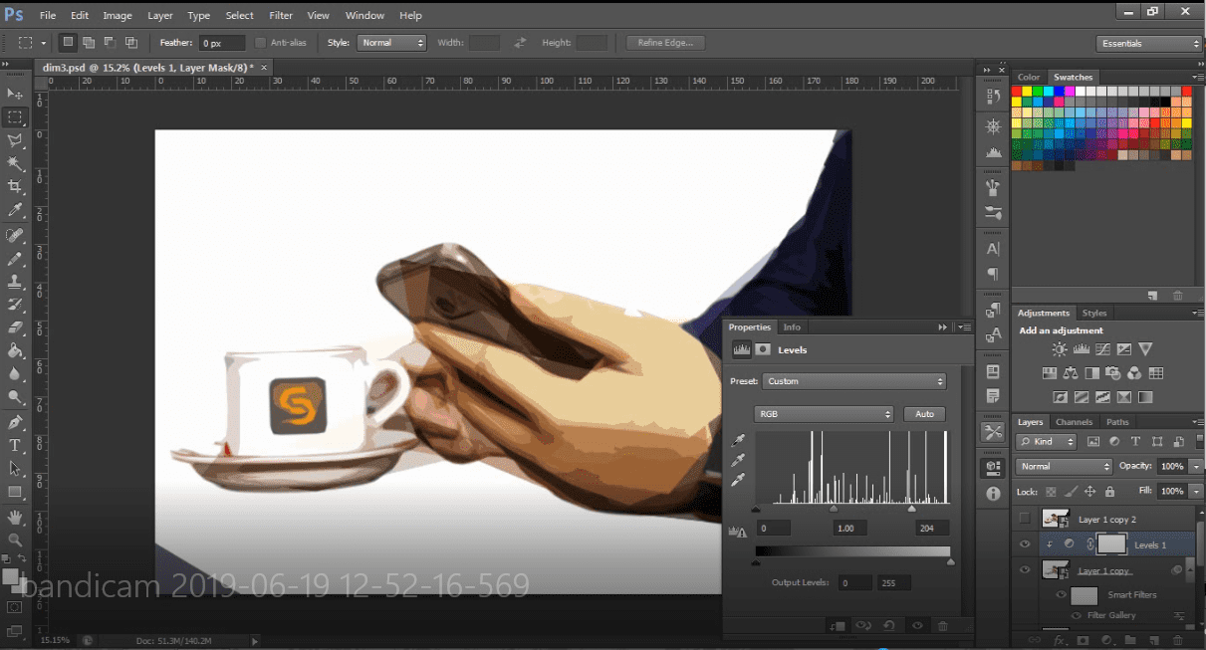Viewport: 1206px width, 650px height.
Task: Click the black point eyedropper in Levels
Action: pos(738,440)
